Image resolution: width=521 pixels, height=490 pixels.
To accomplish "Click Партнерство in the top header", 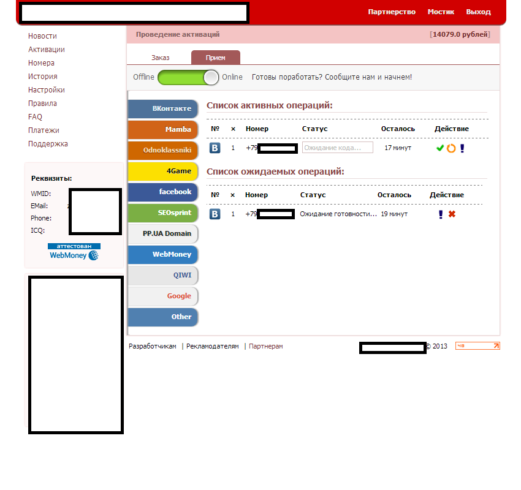I will pos(392,12).
